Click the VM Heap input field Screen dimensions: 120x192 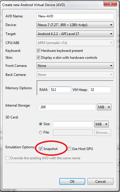[100, 90]
